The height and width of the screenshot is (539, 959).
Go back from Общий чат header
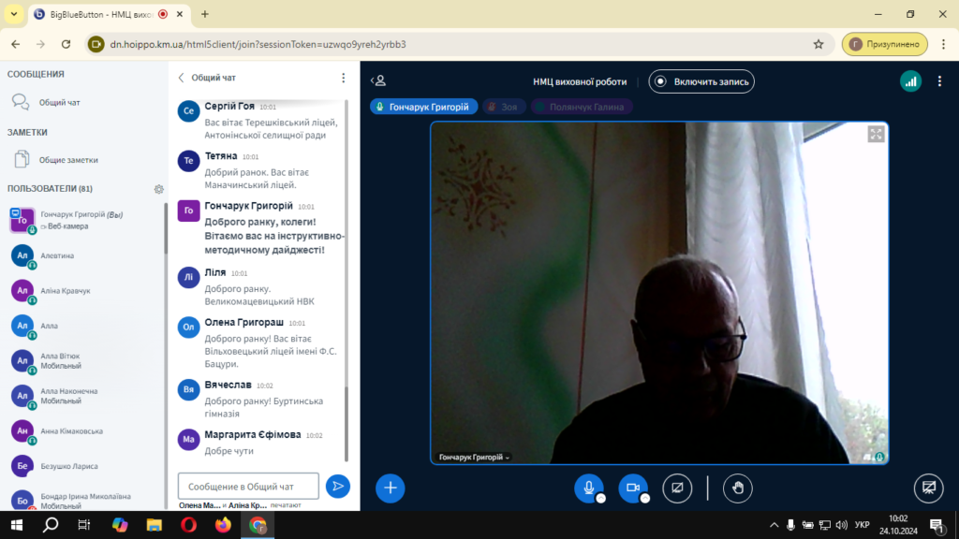tap(181, 78)
